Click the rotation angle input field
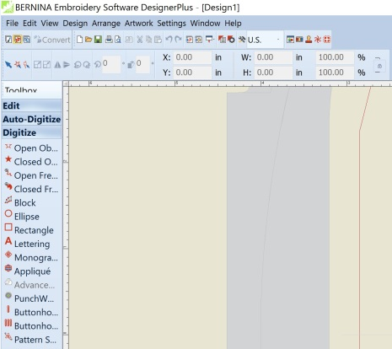 tap(111, 65)
